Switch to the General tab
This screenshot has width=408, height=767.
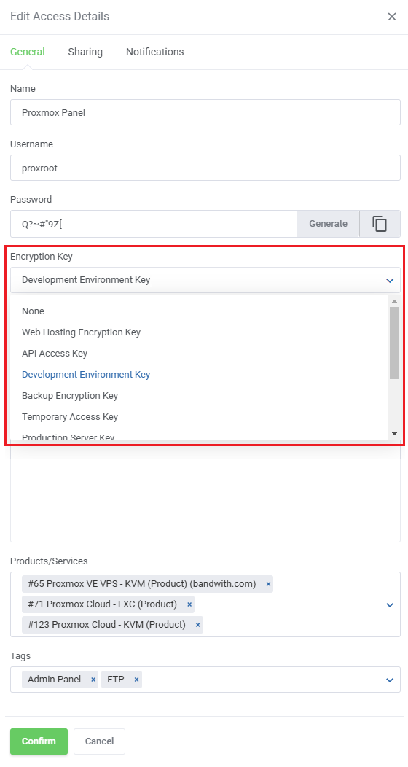tap(28, 52)
